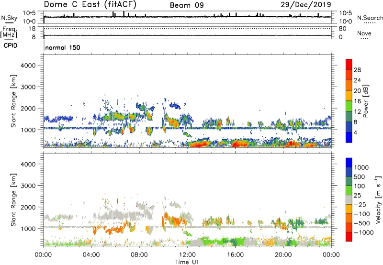Click the "Nave" label

pyautogui.click(x=364, y=33)
